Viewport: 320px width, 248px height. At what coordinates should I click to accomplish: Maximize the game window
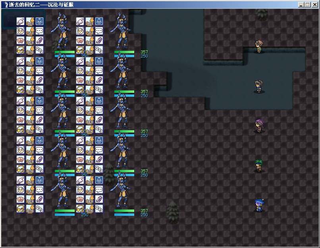(308, 5)
